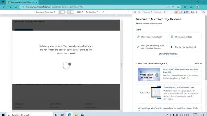Open File Explorer from the taskbar
This screenshot has height=116, width=207.
76,115
